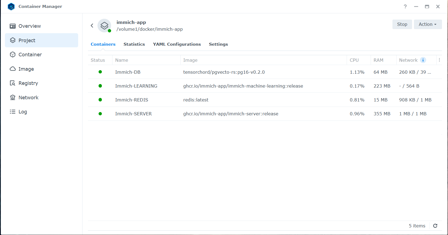448x235 pixels.
Task: Click the - / 564 B network value
Action: 409,86
